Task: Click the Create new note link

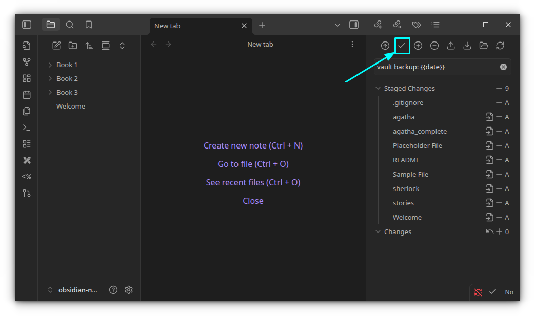Action: (x=253, y=145)
